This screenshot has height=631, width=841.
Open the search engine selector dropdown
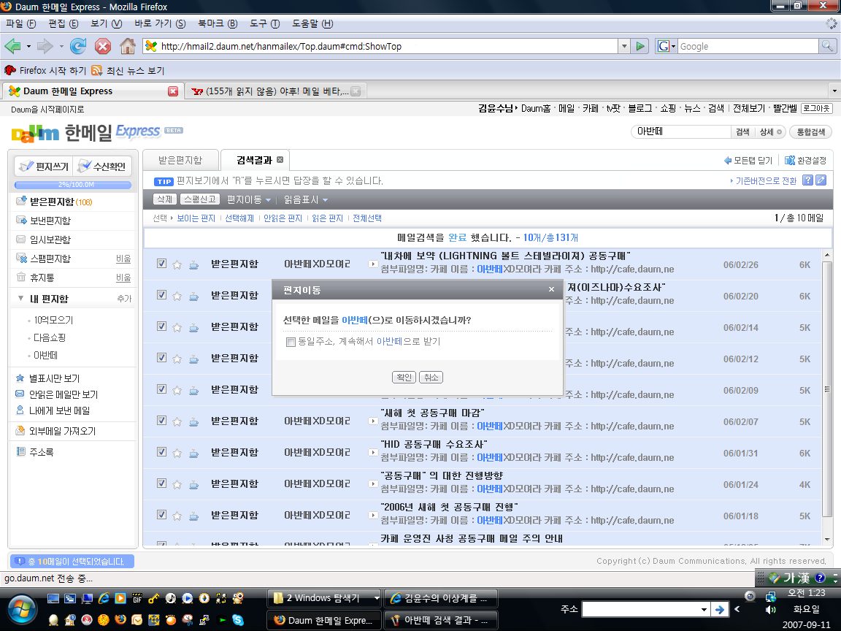pos(666,46)
